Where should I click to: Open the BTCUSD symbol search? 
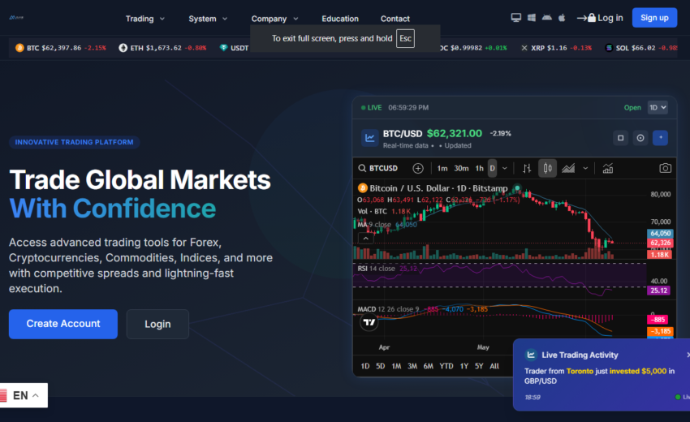(x=378, y=168)
